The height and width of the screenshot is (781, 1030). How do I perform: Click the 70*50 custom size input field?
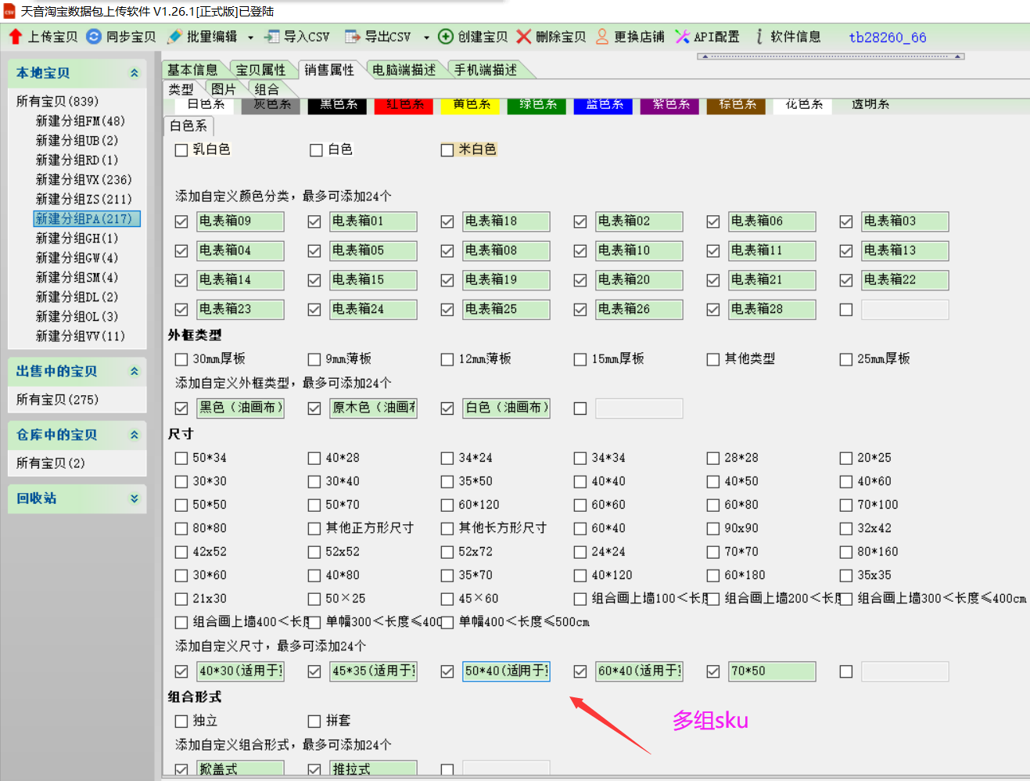click(771, 671)
